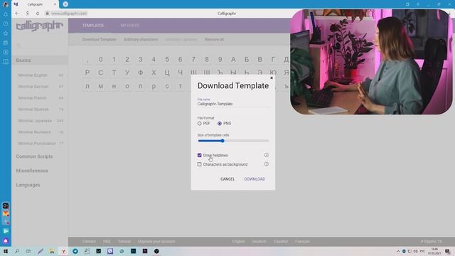
Task: Click the www.calligraphr.com address bar
Action: (69, 14)
